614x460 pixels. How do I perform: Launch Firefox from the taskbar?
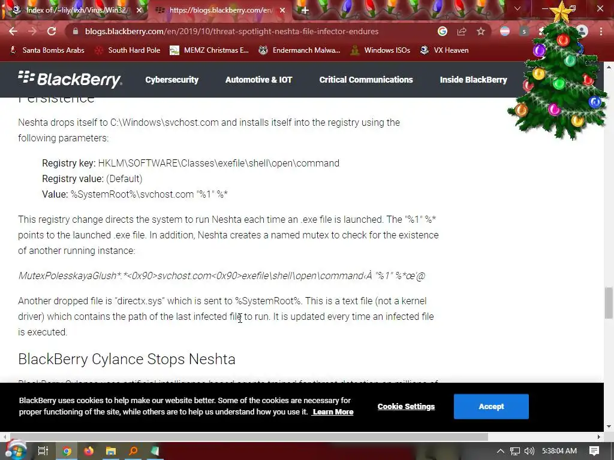(89, 451)
